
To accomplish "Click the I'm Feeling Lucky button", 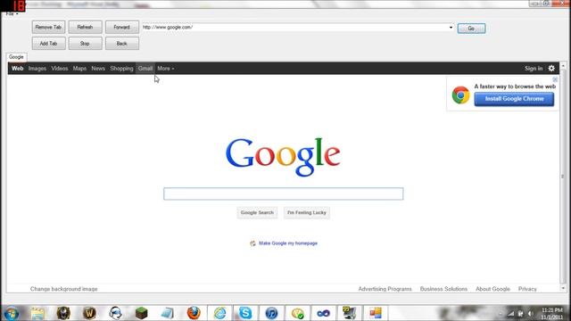I will tap(307, 212).
